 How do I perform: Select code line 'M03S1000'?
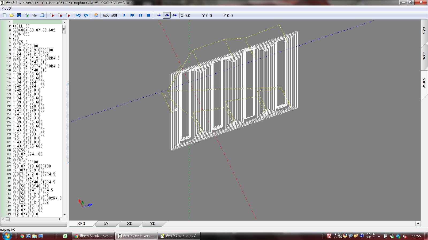pyautogui.click(x=21, y=34)
